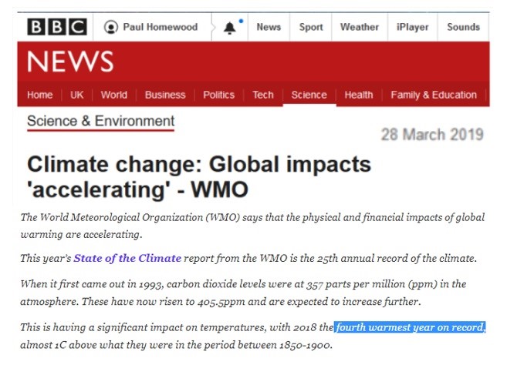This screenshot has width=507, height=365.
Task: Open the Business section tab
Action: coord(165,95)
